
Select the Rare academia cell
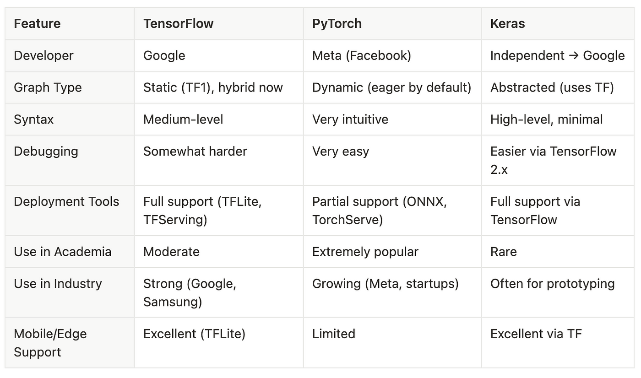[x=558, y=252]
